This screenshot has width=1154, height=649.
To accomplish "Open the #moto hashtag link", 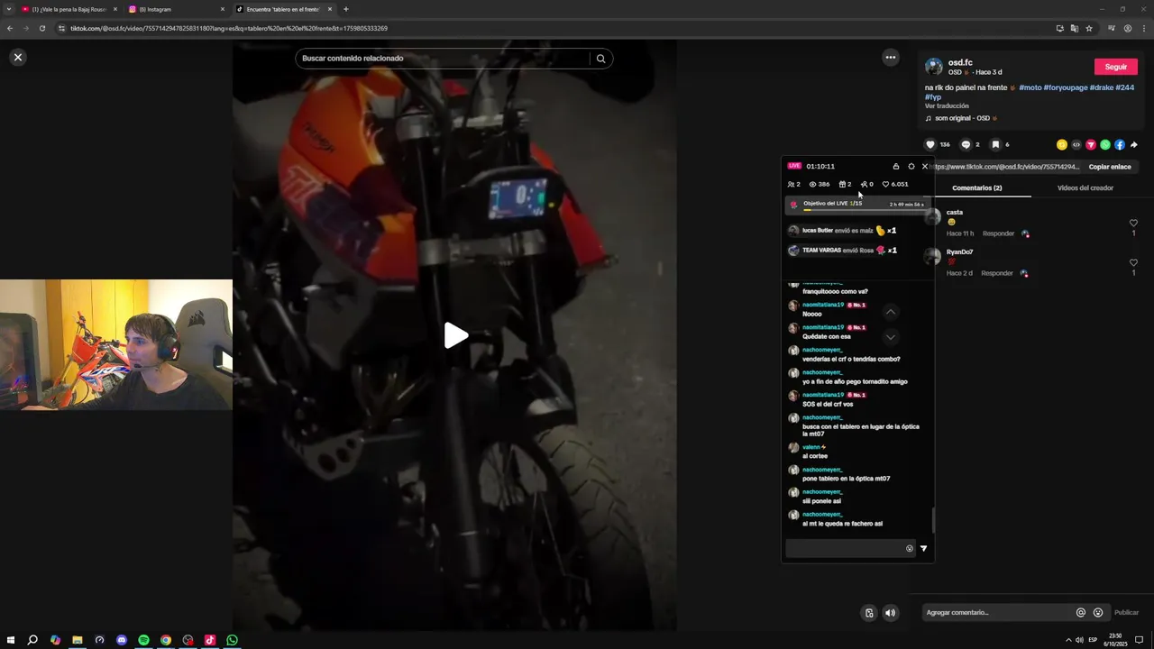I will pos(1030,87).
